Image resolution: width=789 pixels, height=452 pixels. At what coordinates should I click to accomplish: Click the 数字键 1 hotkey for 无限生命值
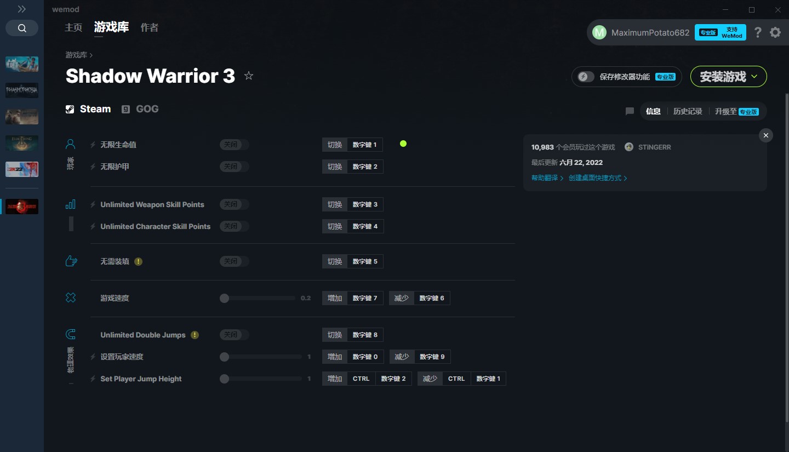[365, 145]
